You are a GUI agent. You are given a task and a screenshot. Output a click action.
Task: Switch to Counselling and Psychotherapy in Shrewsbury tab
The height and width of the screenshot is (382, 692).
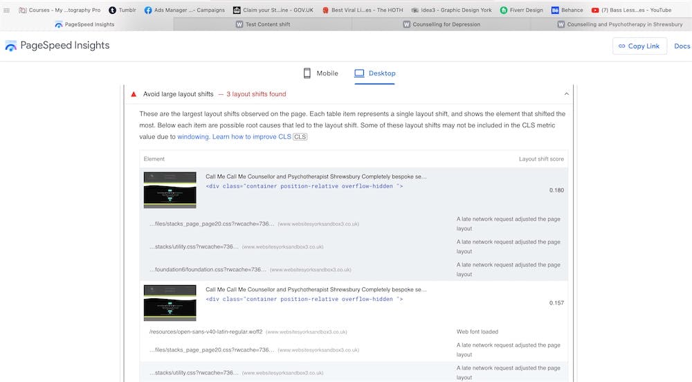click(611, 24)
